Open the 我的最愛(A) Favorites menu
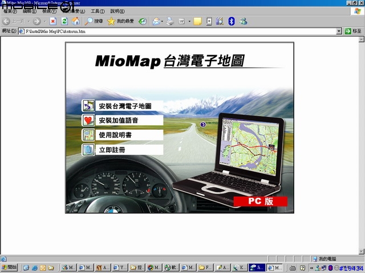The width and height of the screenshot is (365, 273). tap(74, 11)
